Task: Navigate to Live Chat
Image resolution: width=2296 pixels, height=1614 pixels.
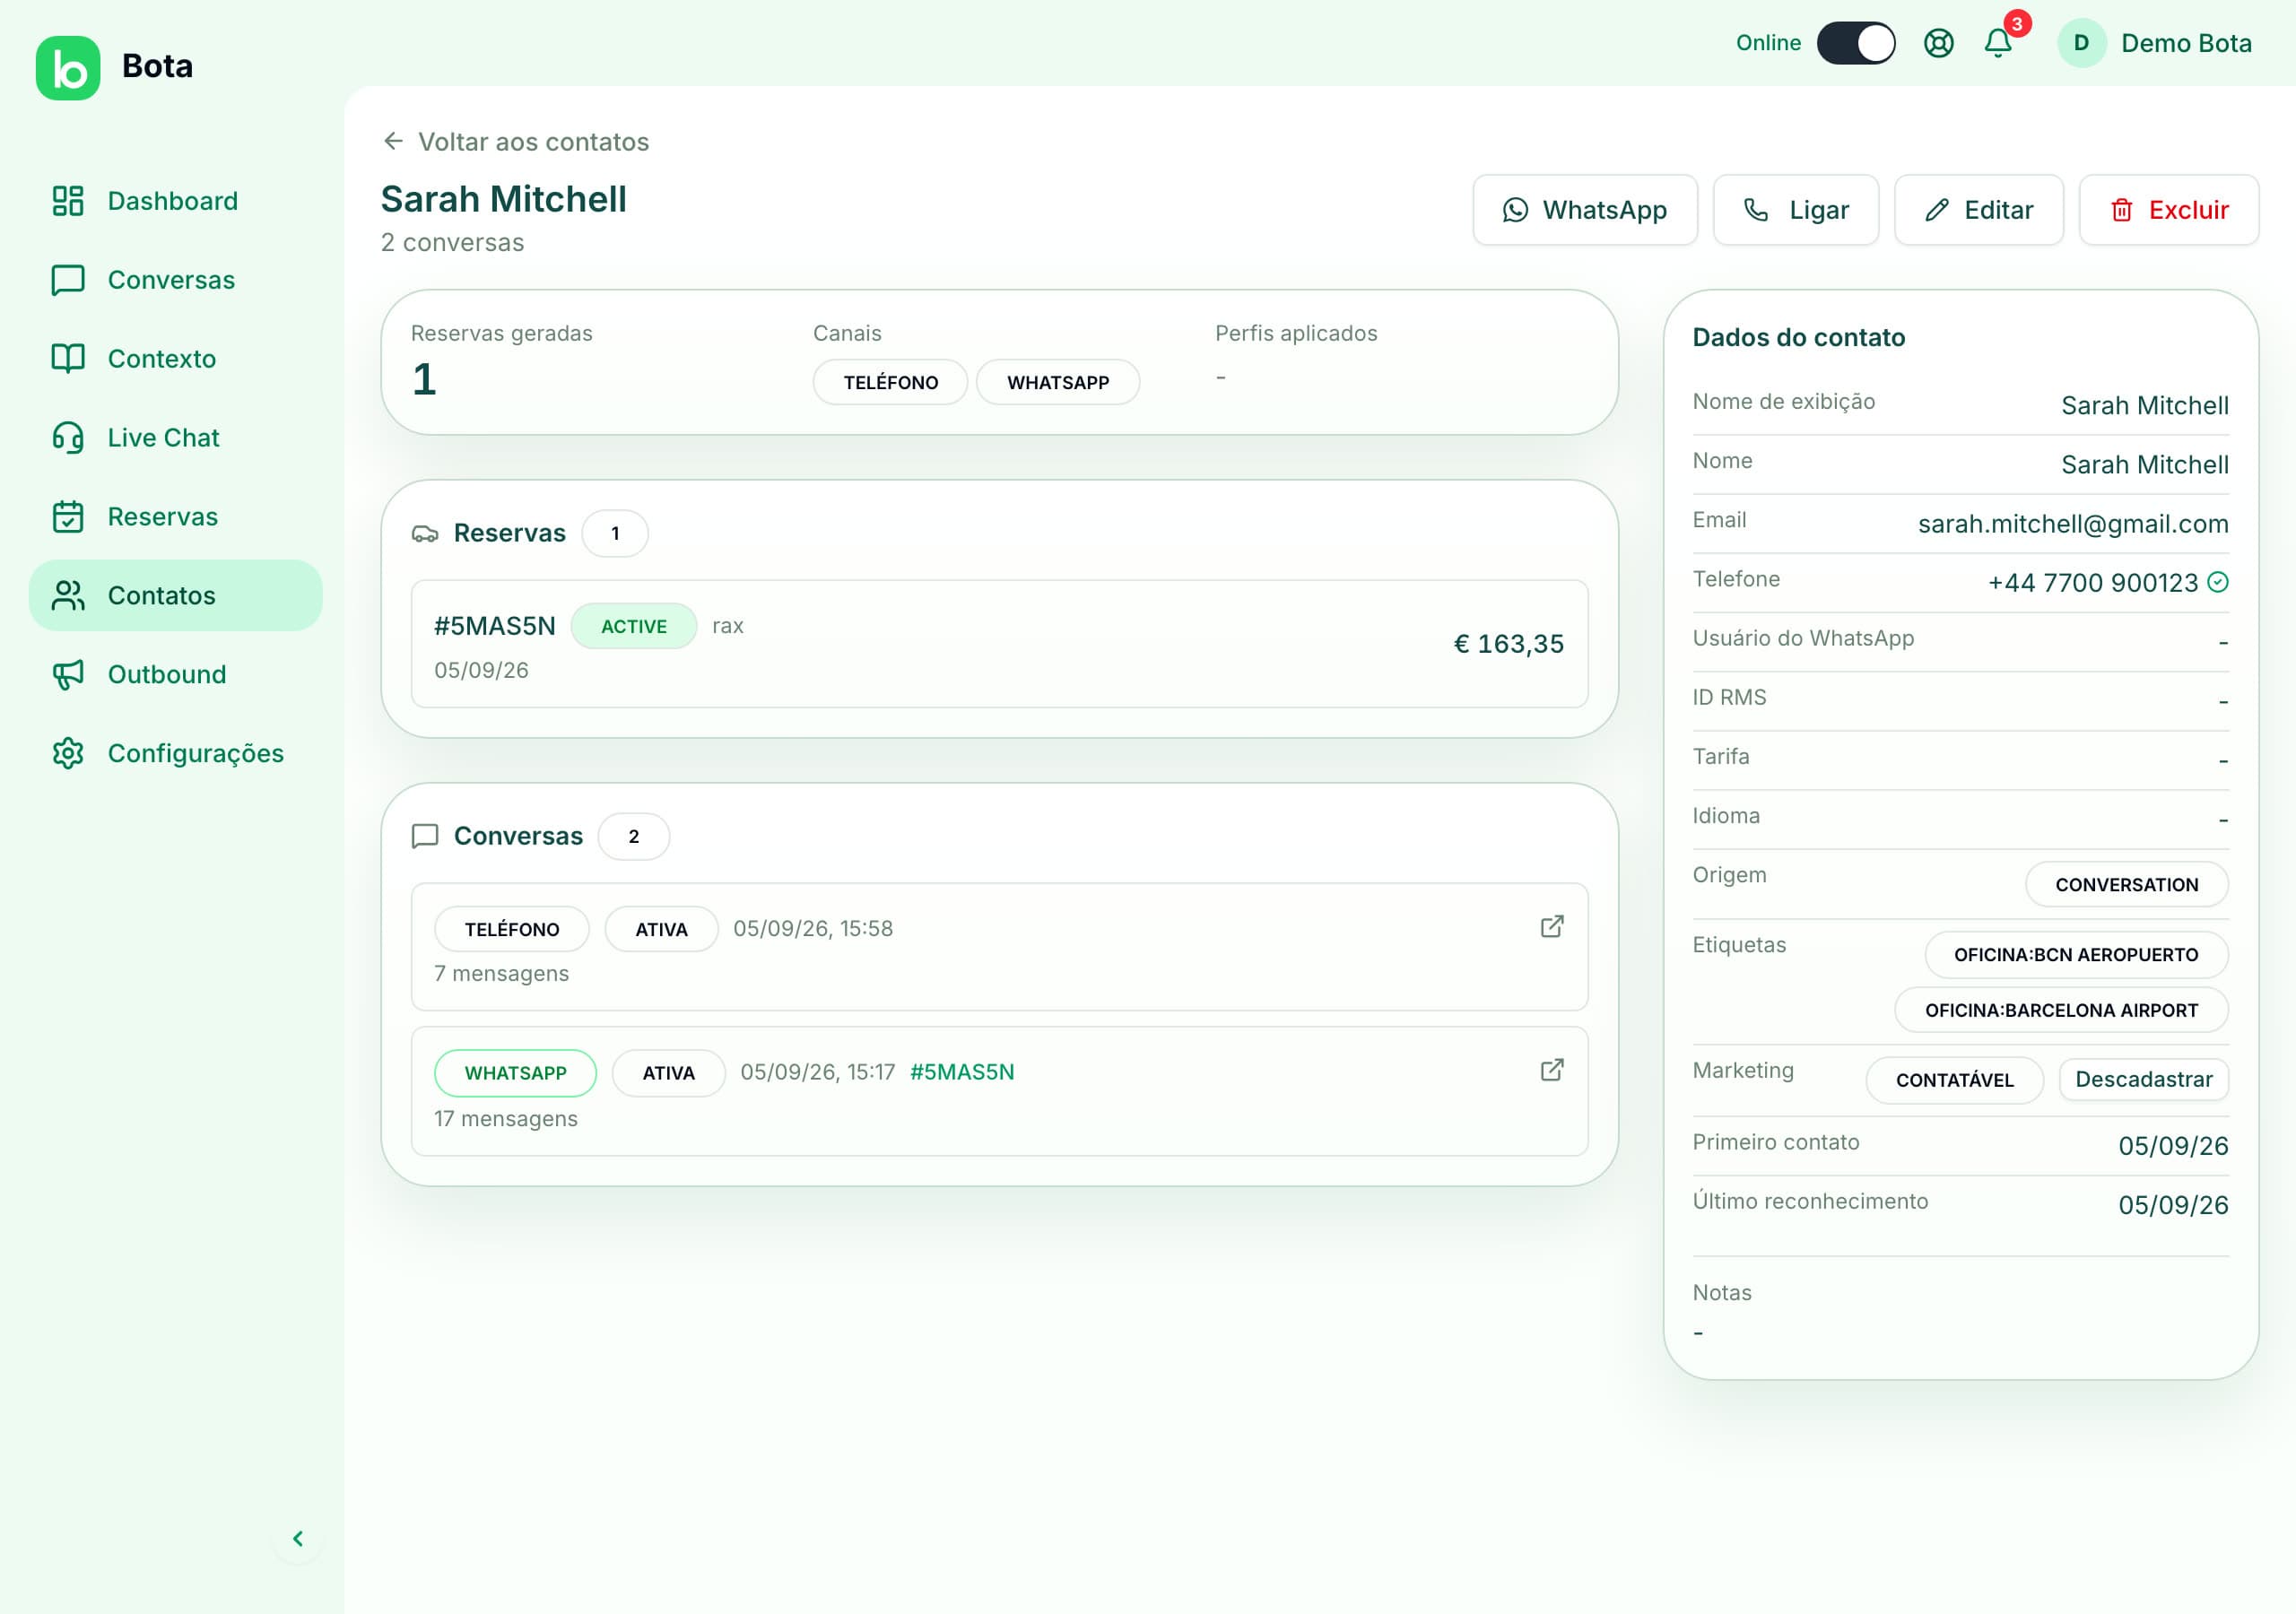Action: pos(176,438)
